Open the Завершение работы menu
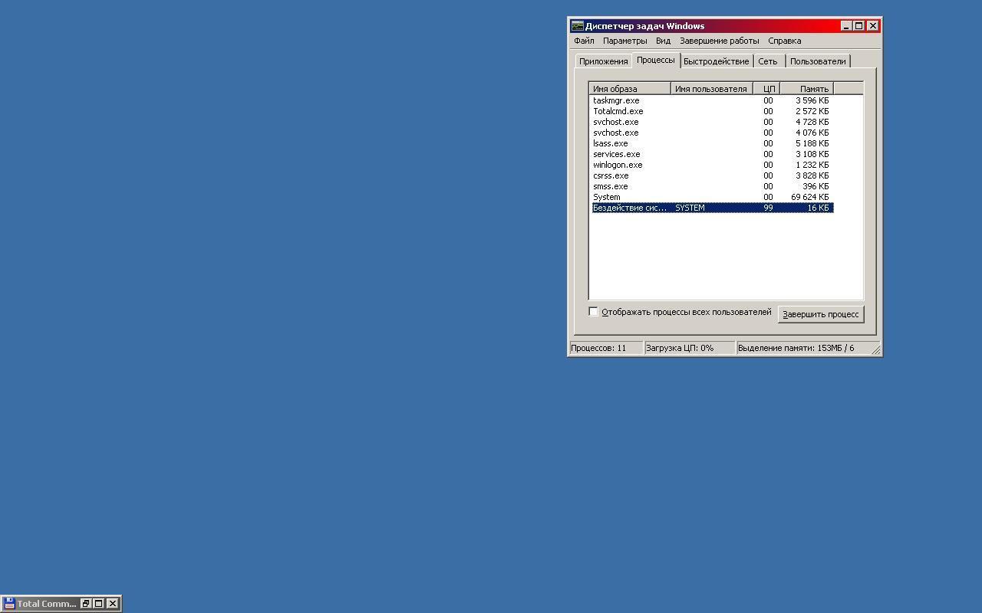 point(719,41)
